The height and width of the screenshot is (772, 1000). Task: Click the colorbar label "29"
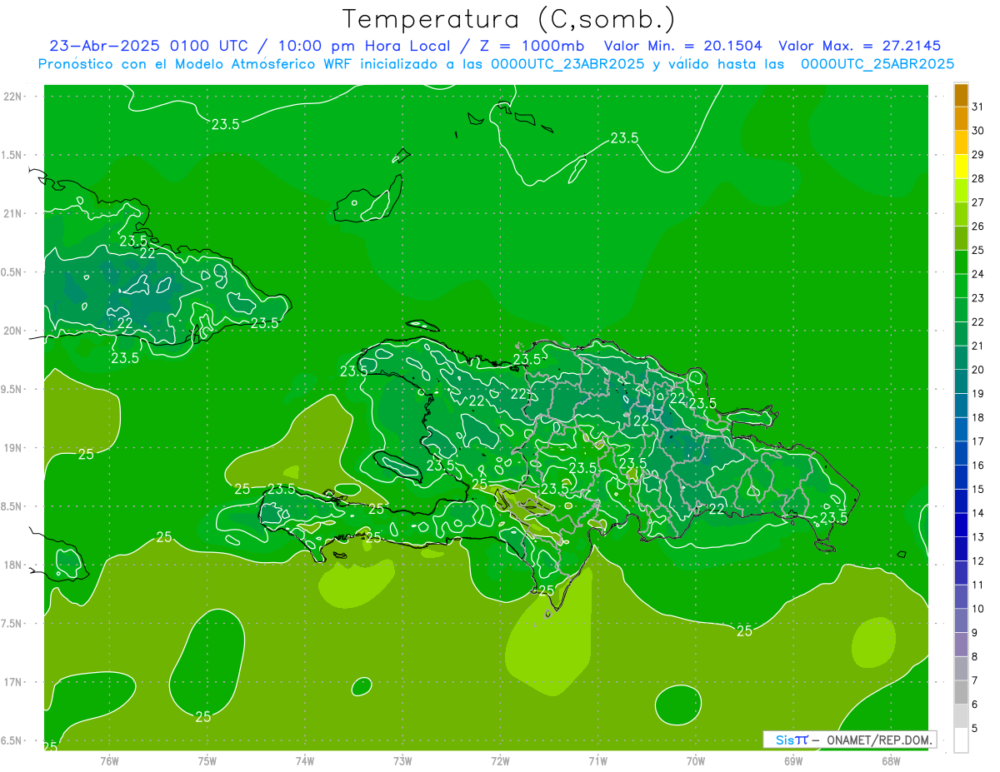(x=978, y=155)
